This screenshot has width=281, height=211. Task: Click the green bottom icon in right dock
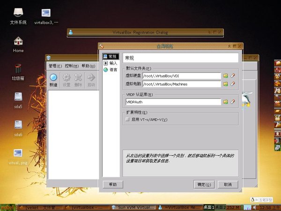tap(277, 148)
